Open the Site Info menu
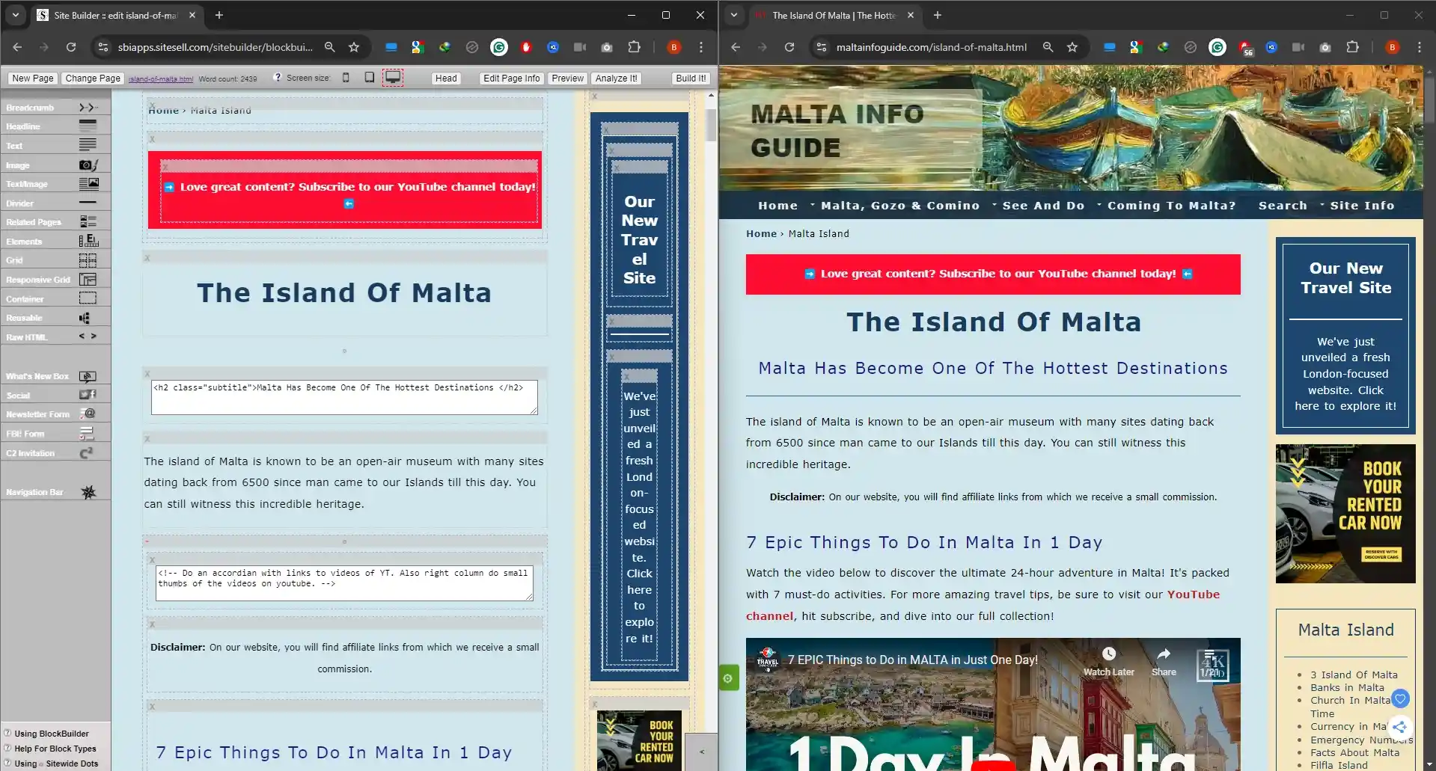This screenshot has width=1436, height=771. pos(1362,205)
